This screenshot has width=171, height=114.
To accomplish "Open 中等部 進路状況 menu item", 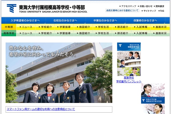I will [x=160, y=27].
